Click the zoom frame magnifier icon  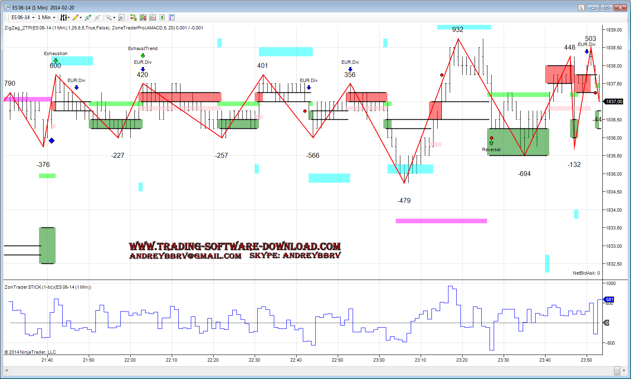(x=121, y=17)
